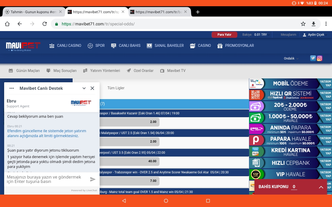Open the Ondalık odds format dropdown
Viewport: 332px width, 207px height.
tap(291, 58)
